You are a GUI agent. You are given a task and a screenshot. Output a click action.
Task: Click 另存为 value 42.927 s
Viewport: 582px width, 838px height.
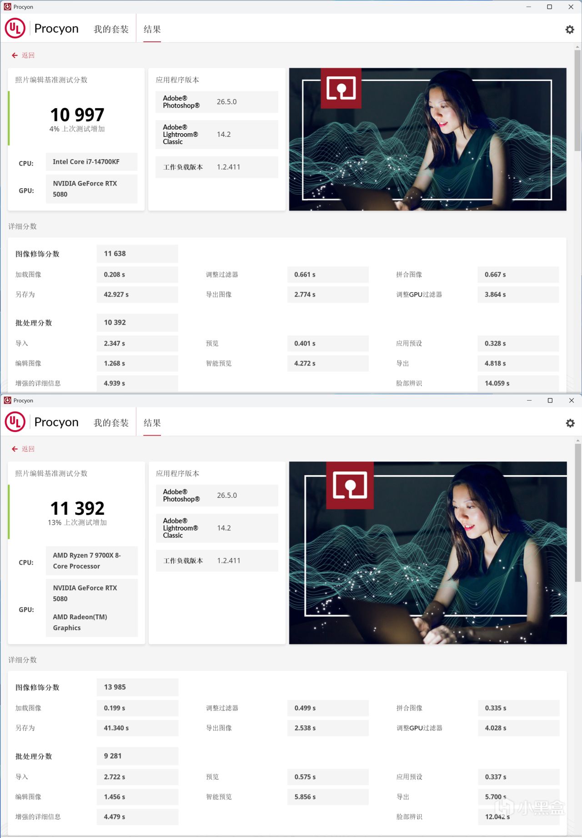click(x=137, y=295)
